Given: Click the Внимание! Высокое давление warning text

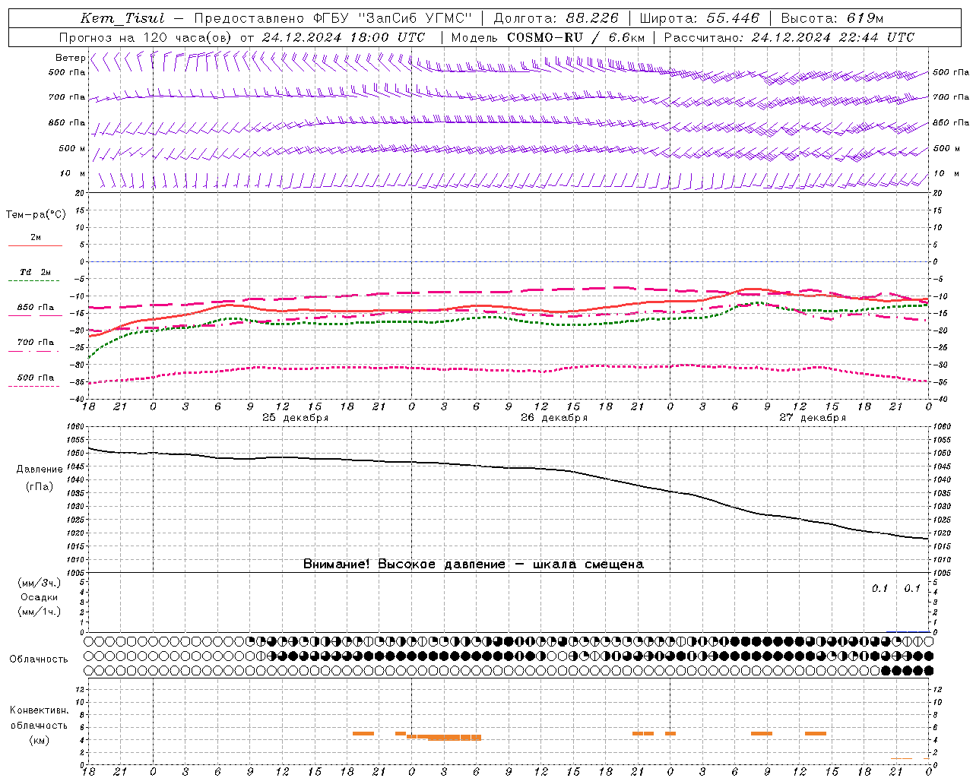Looking at the screenshot, I should 474,564.
